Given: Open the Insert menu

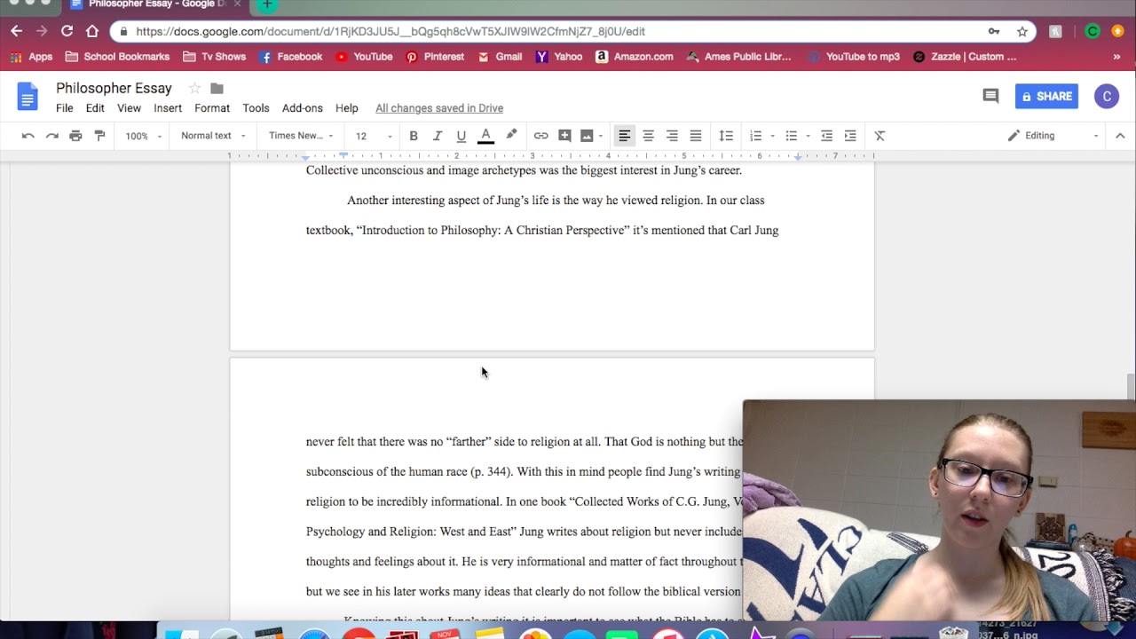Looking at the screenshot, I should tap(168, 108).
